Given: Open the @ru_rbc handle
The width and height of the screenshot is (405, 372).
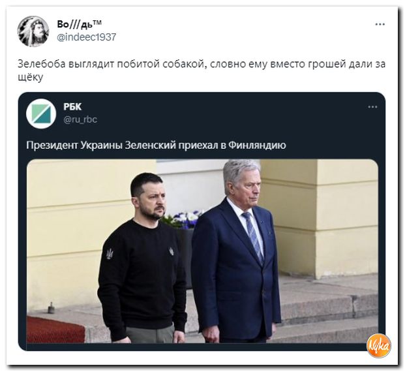Looking at the screenshot, I should tap(80, 119).
